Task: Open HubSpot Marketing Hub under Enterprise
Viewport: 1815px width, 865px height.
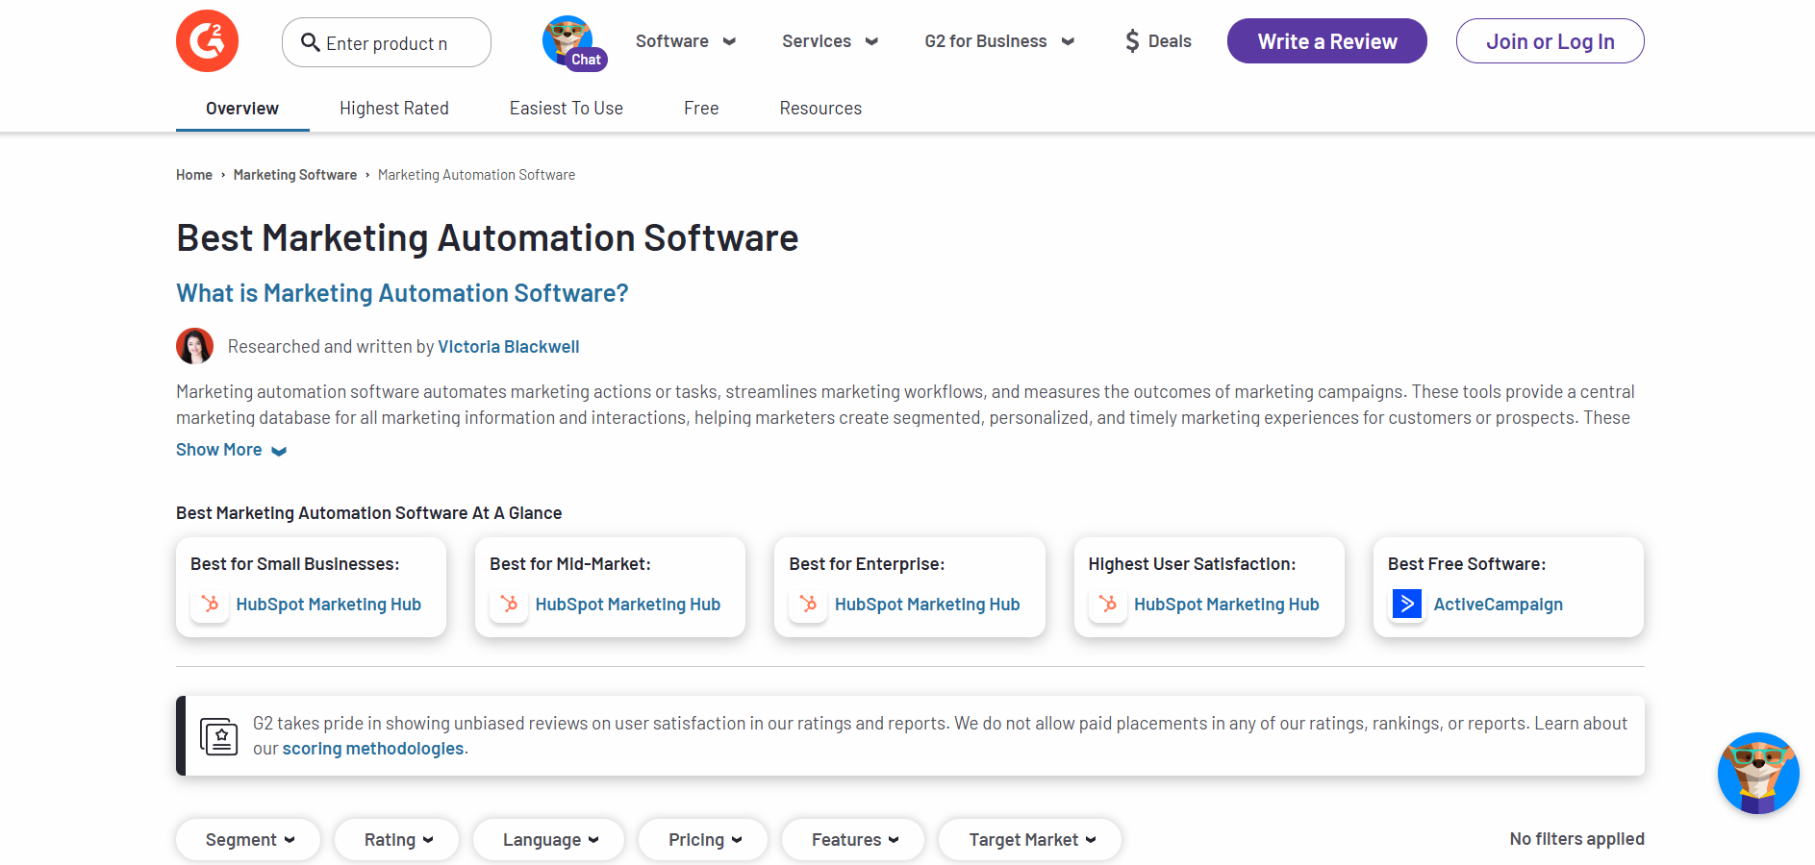Action: (x=927, y=605)
